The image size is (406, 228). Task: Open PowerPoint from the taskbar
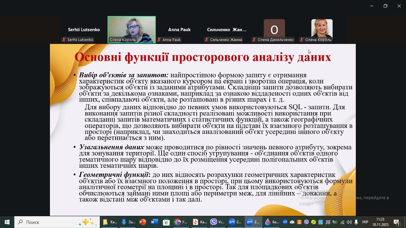143,222
